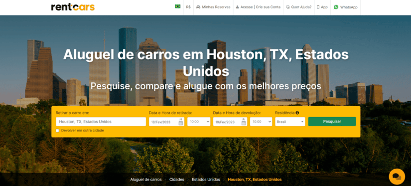The image size is (411, 186).
Task: Open Acesse | Crie sua Conta
Action: pos(258,7)
